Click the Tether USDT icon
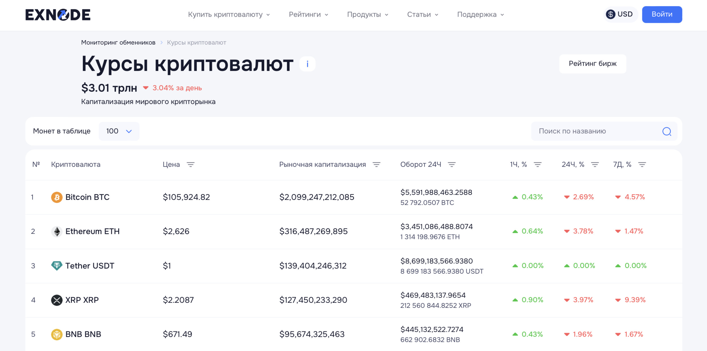 coord(57,266)
